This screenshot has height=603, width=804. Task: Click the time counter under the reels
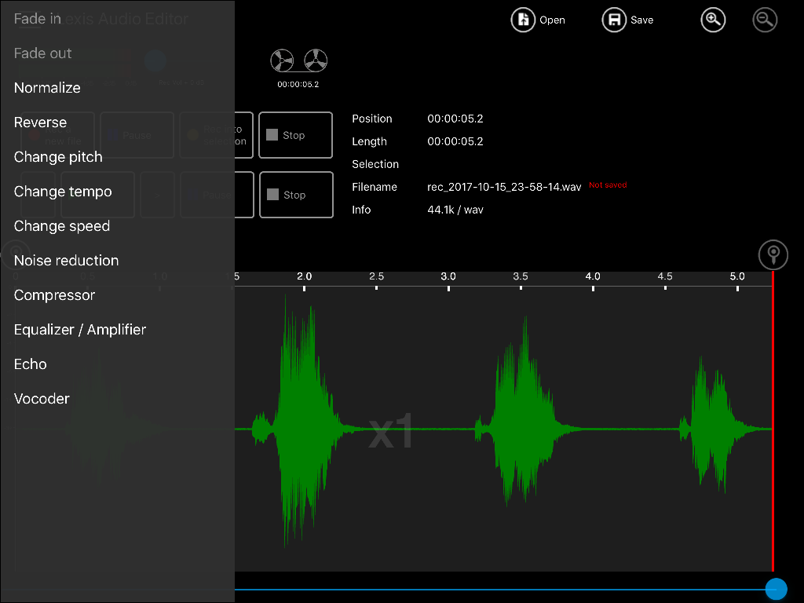coord(298,85)
